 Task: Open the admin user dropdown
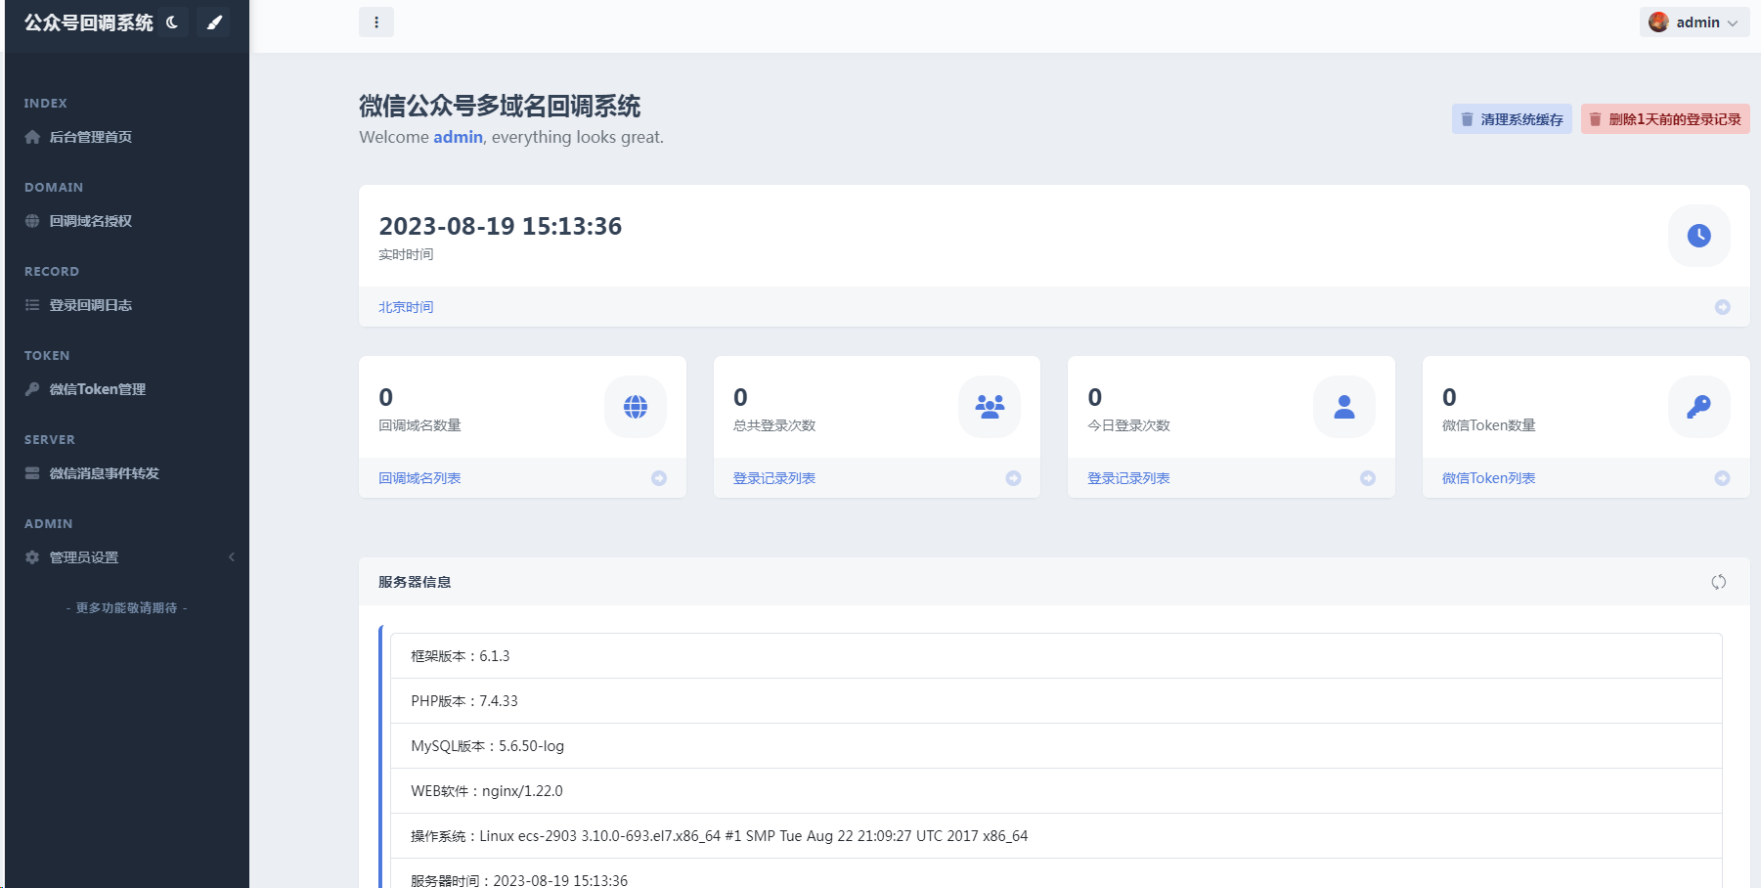point(1696,22)
